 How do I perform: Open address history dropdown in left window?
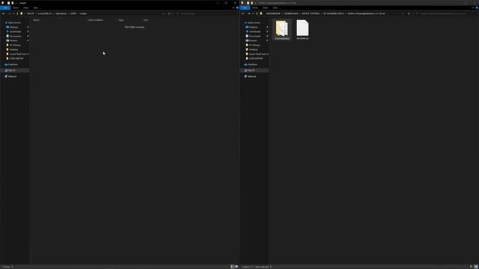tap(163, 13)
